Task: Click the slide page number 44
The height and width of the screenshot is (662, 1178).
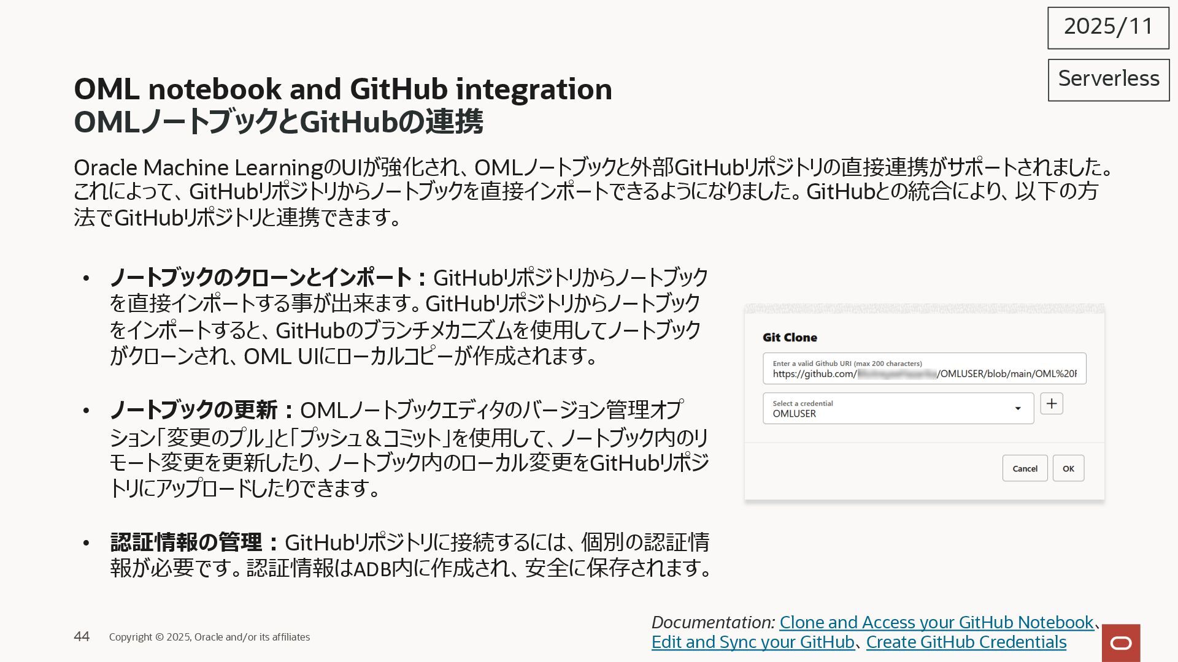Action: [82, 637]
